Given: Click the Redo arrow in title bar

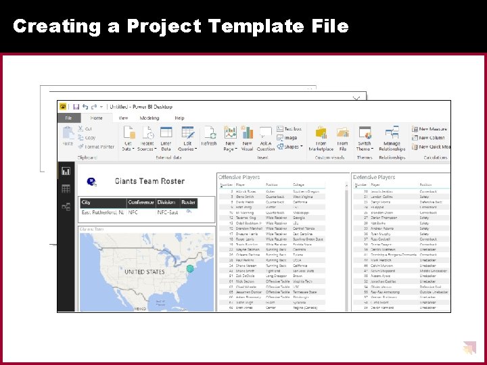Looking at the screenshot, I should tap(94, 107).
